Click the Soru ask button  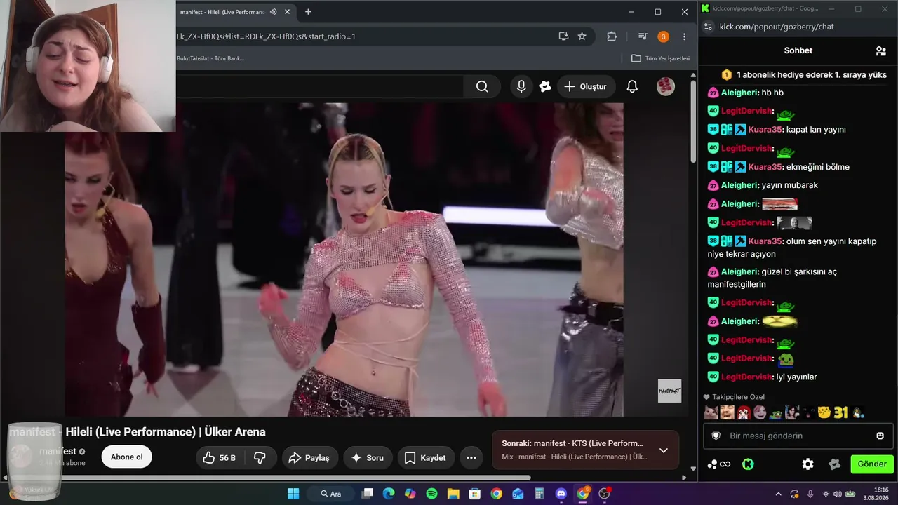pos(368,457)
